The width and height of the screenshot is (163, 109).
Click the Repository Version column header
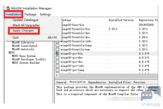(148, 20)
